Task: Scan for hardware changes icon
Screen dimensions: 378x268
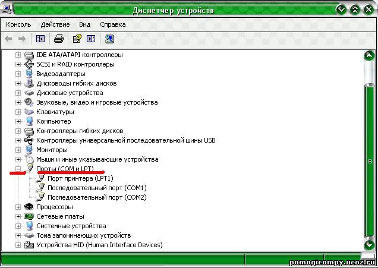Action: [109, 39]
